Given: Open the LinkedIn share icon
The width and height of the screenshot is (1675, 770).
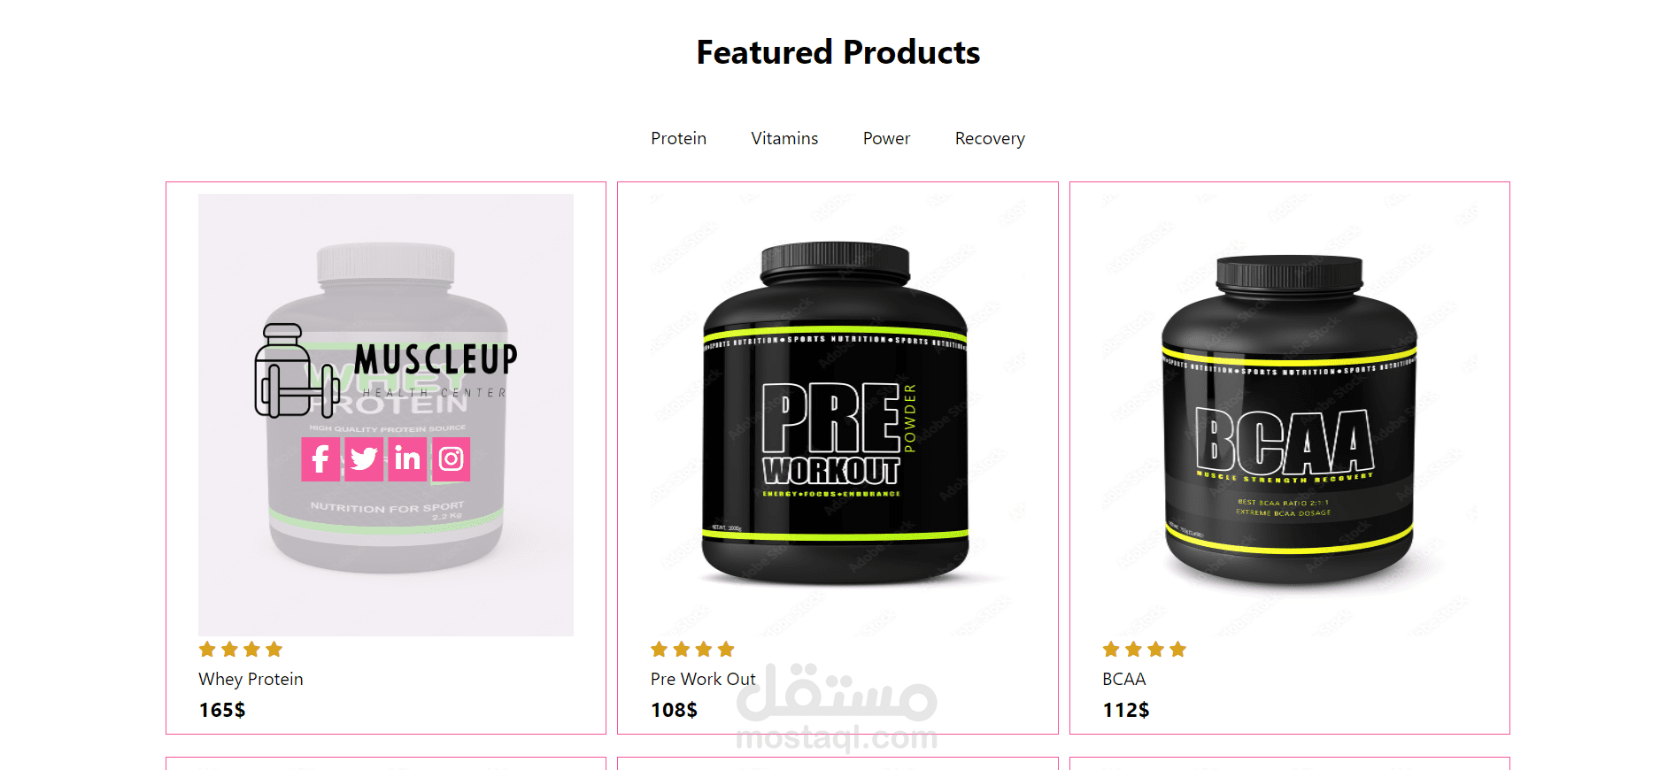Looking at the screenshot, I should point(407,459).
